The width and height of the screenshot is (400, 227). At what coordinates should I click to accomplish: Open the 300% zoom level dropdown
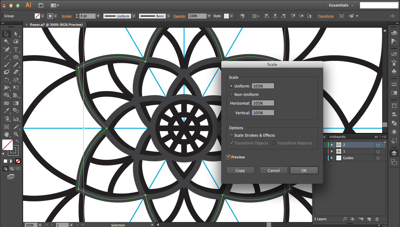40,225
